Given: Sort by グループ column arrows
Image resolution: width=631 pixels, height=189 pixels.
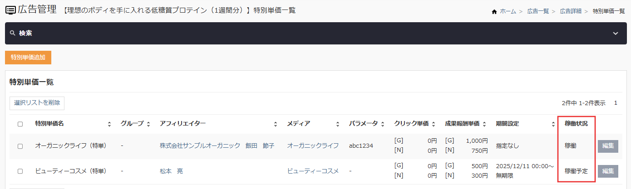Looking at the screenshot, I should click(148, 124).
